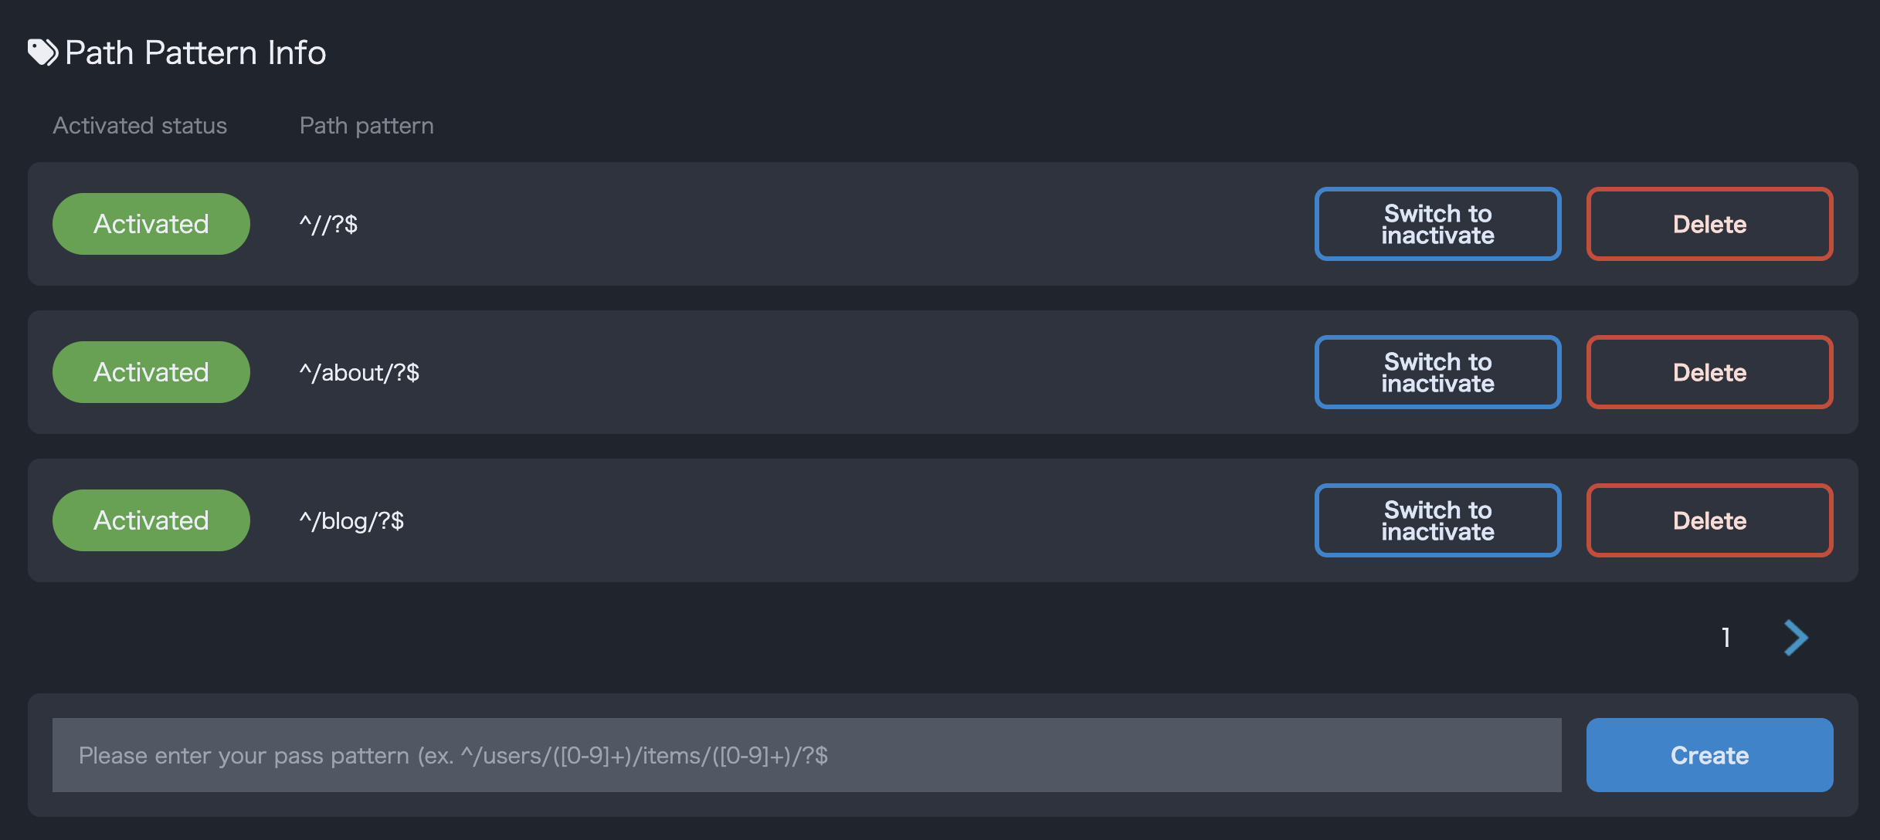Delete the ^/blog/?$ path pattern
Image resolution: width=1880 pixels, height=840 pixels.
(x=1709, y=520)
